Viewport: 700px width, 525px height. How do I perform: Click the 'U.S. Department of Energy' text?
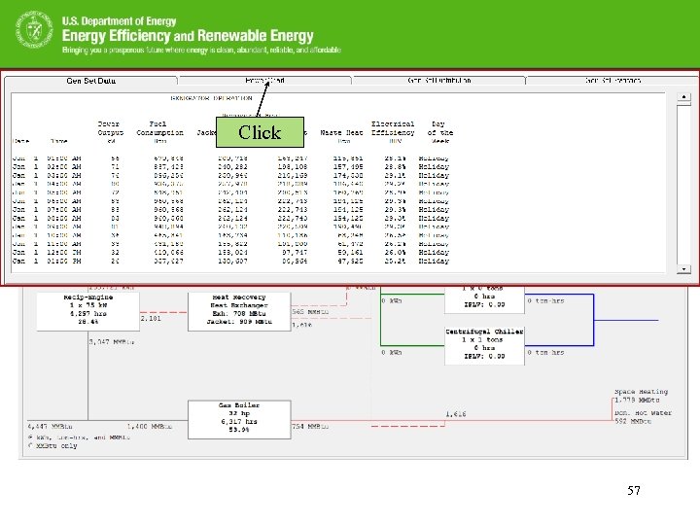pyautogui.click(x=120, y=21)
